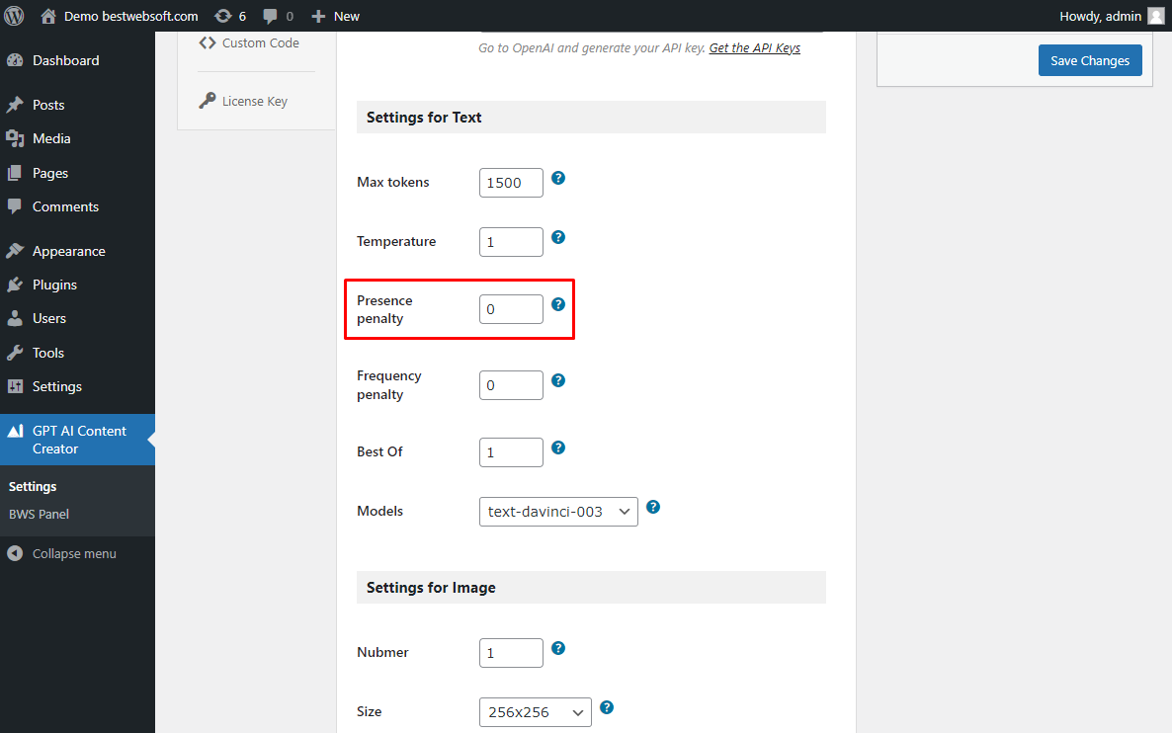Show help for Temperature
1172x733 pixels.
tap(558, 237)
